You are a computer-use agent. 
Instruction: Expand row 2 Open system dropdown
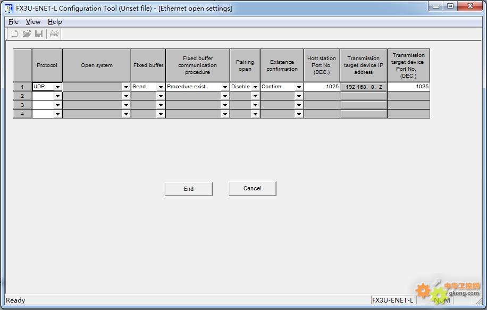point(126,96)
